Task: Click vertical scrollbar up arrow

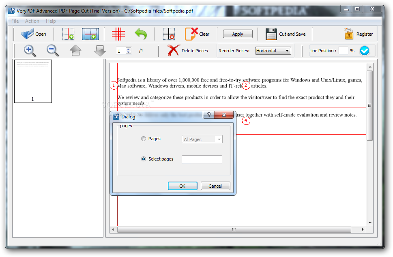Action: coord(370,67)
